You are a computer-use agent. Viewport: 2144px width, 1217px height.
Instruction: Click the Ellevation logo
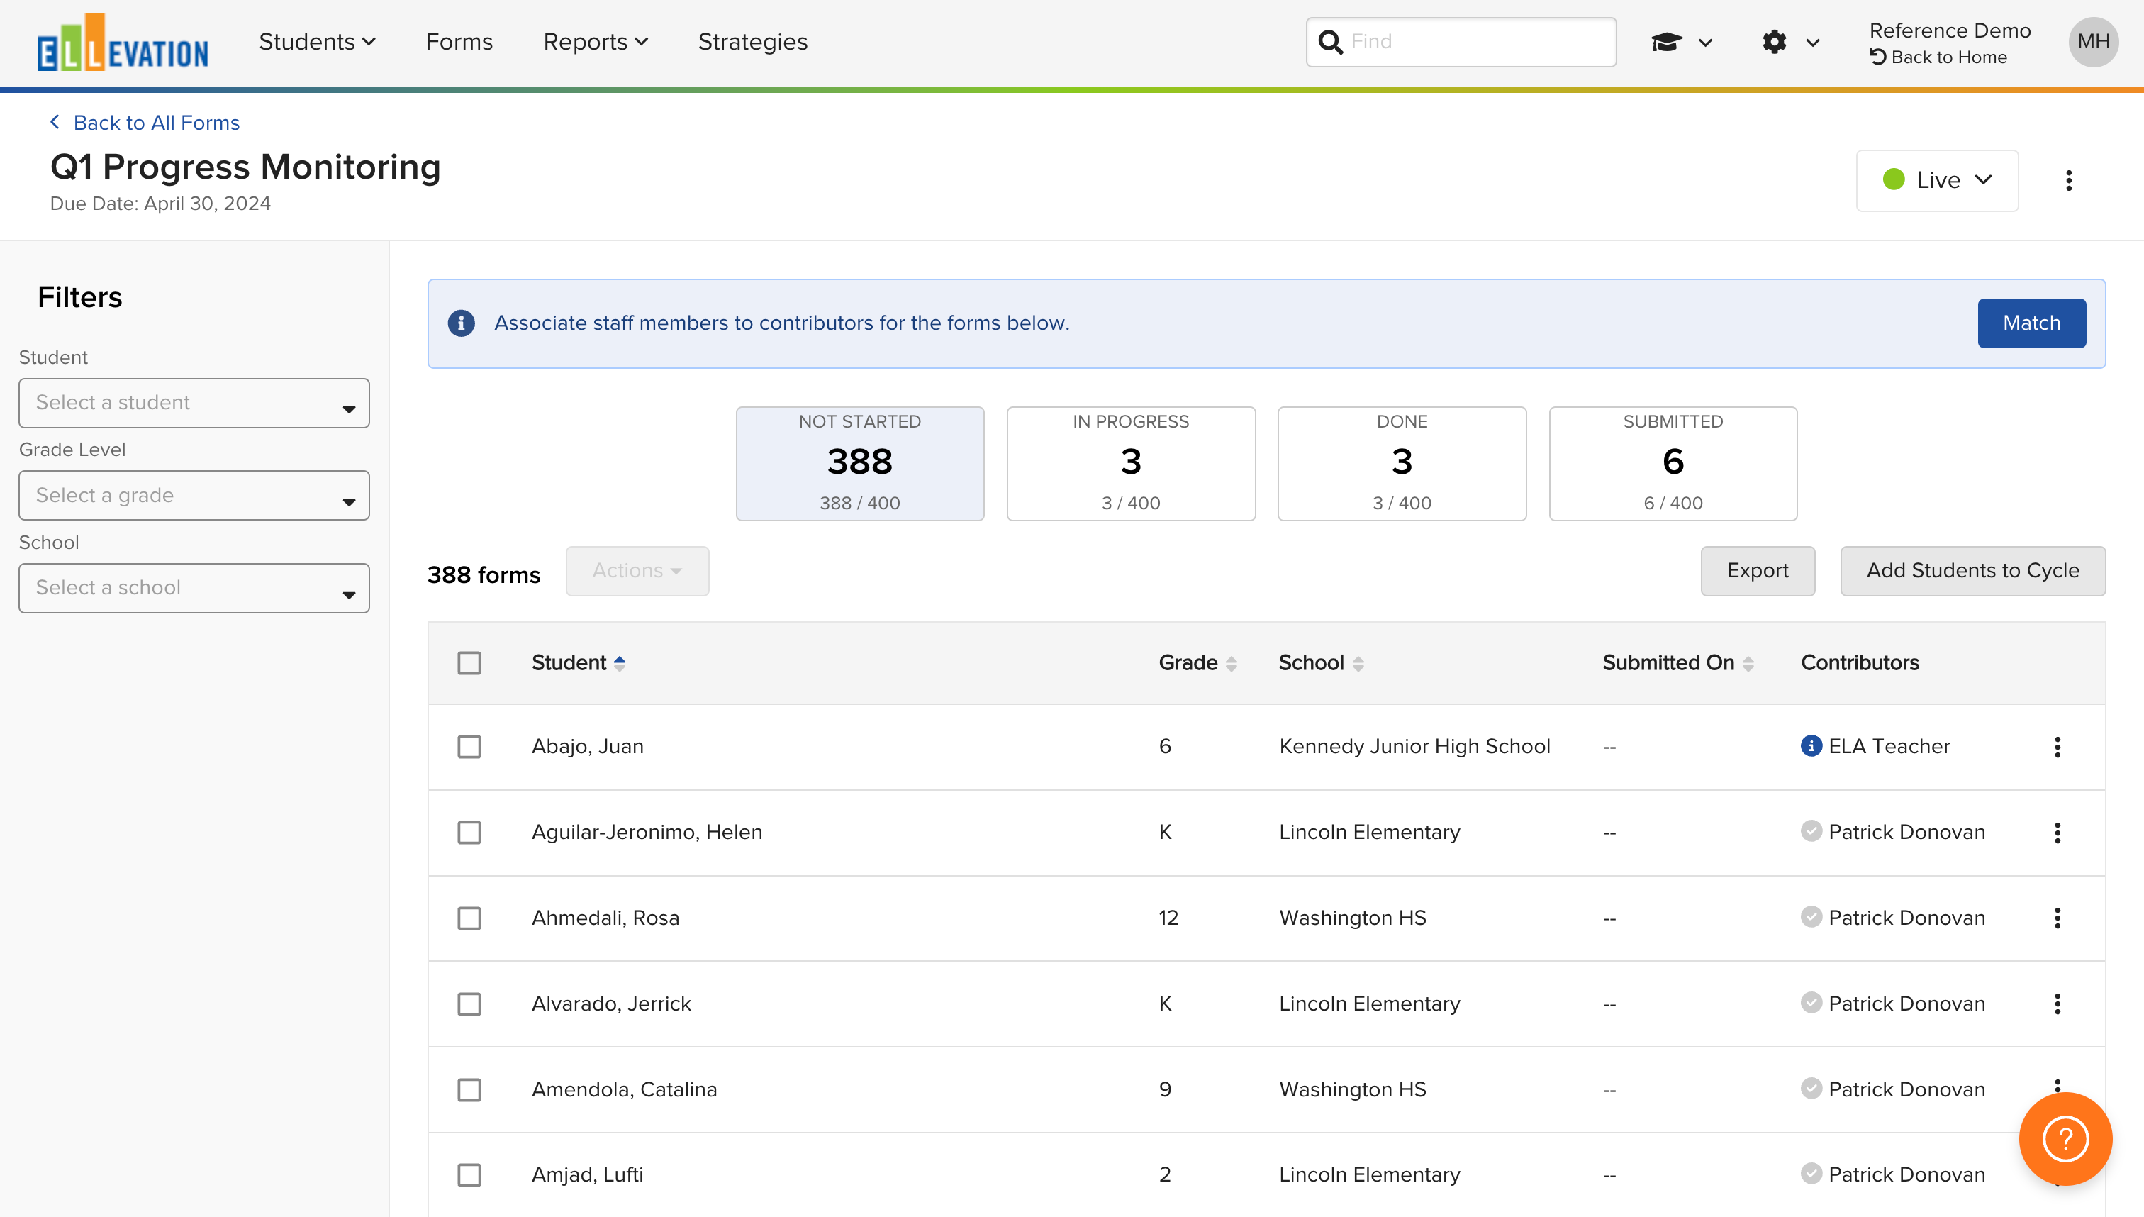123,42
